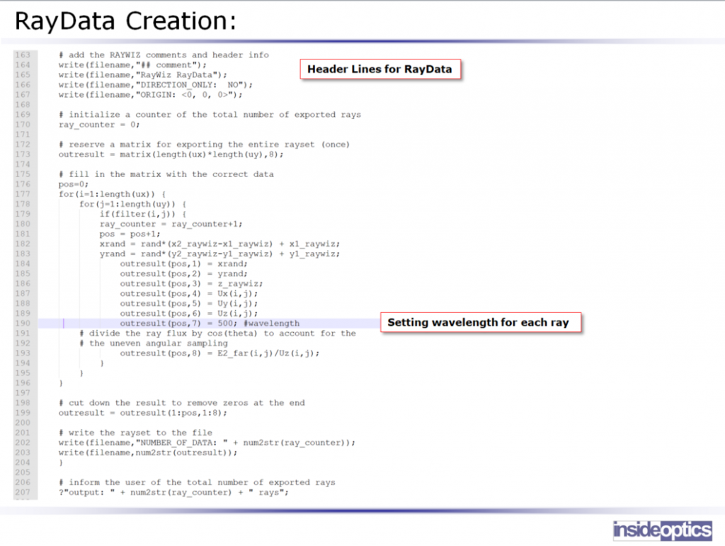725x546 pixels.
Task: Click the "E2_far(i,j)/Uz(i,j)" flux line
Action: point(219,353)
